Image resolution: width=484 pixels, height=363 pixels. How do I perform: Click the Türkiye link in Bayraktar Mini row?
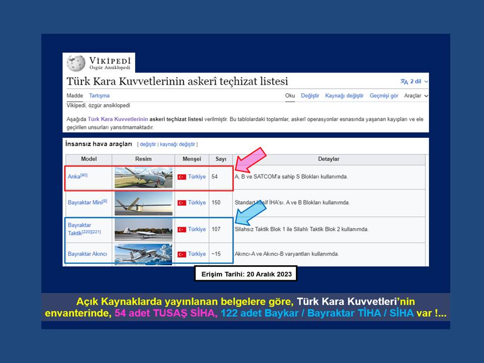(x=197, y=203)
